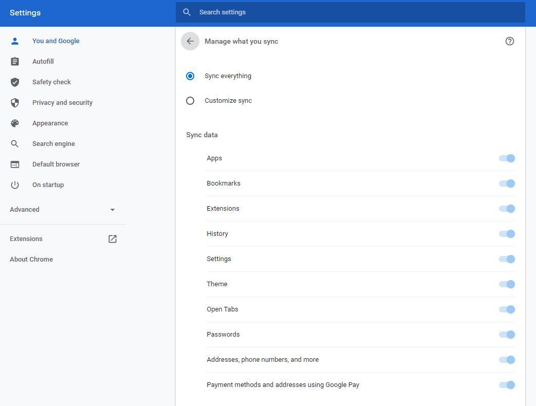Toggle the Google Pay payment methods switch

point(507,385)
